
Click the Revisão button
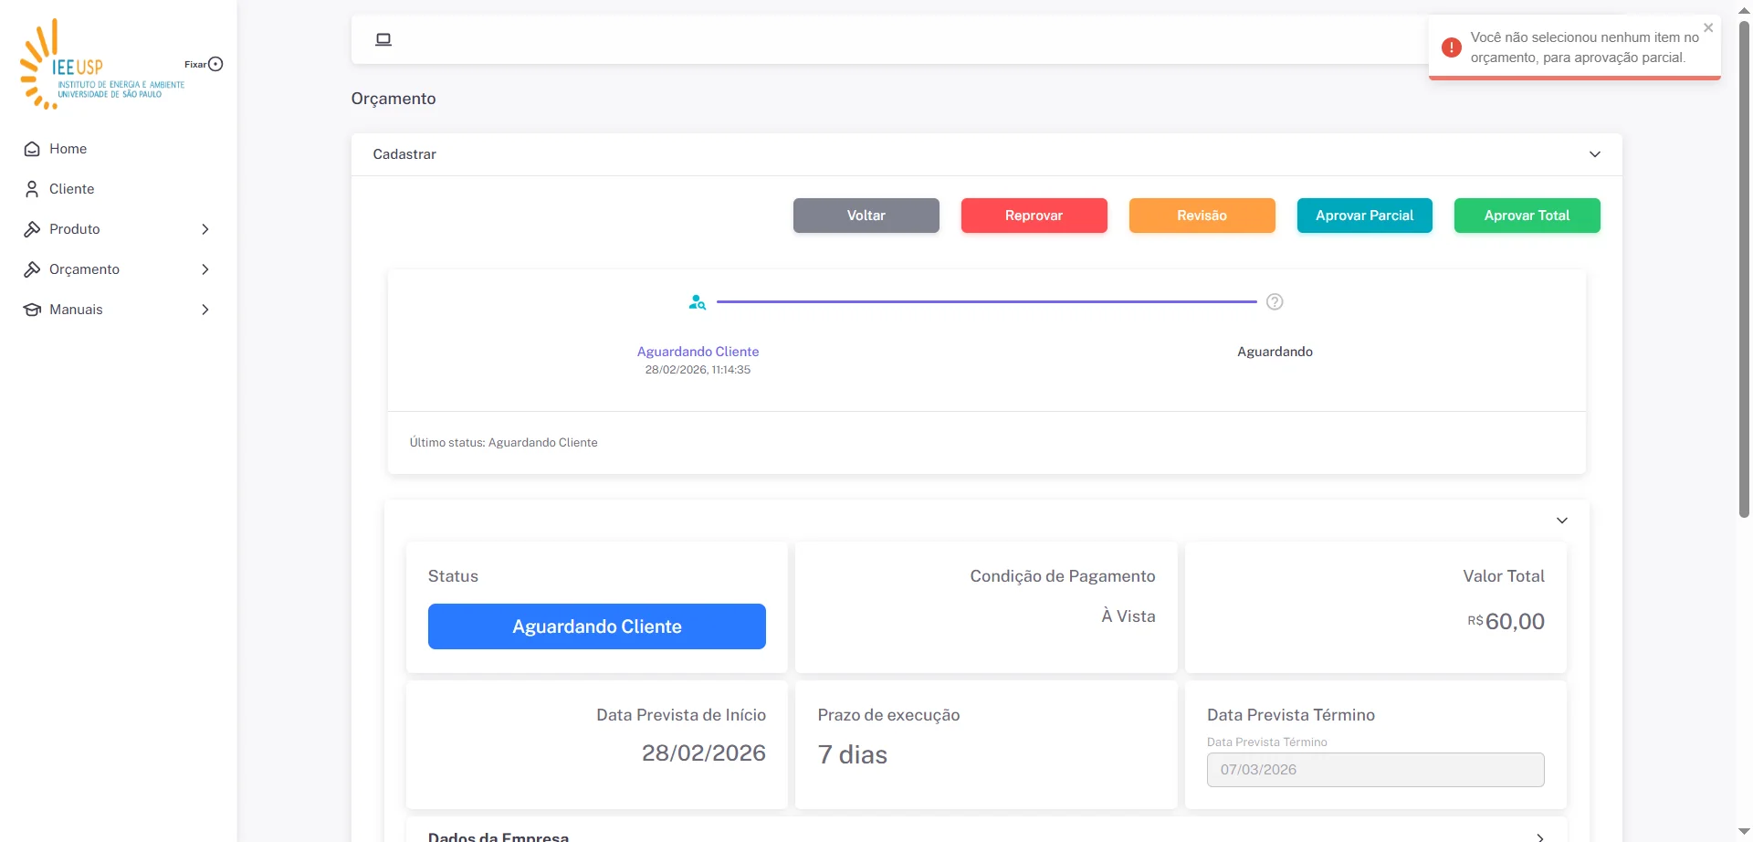pyautogui.click(x=1202, y=216)
